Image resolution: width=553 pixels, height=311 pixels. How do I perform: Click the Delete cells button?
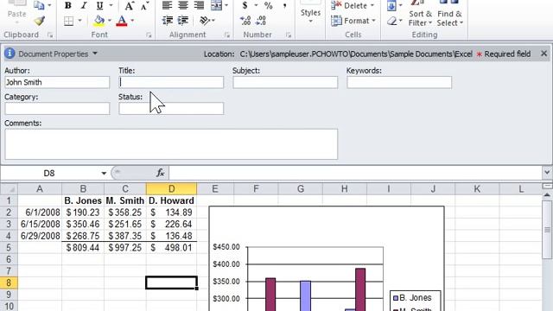pos(353,5)
